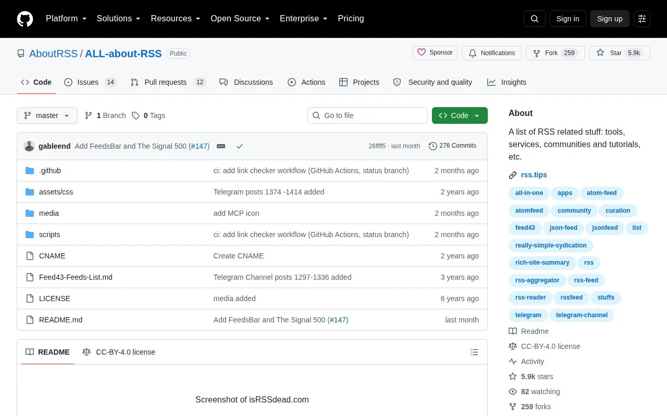
Task: Open the appearance settings icon in header
Action: tap(642, 19)
